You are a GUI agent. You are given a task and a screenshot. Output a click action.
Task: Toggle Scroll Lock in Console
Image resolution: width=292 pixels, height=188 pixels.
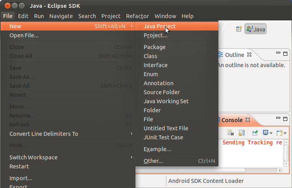point(242,133)
